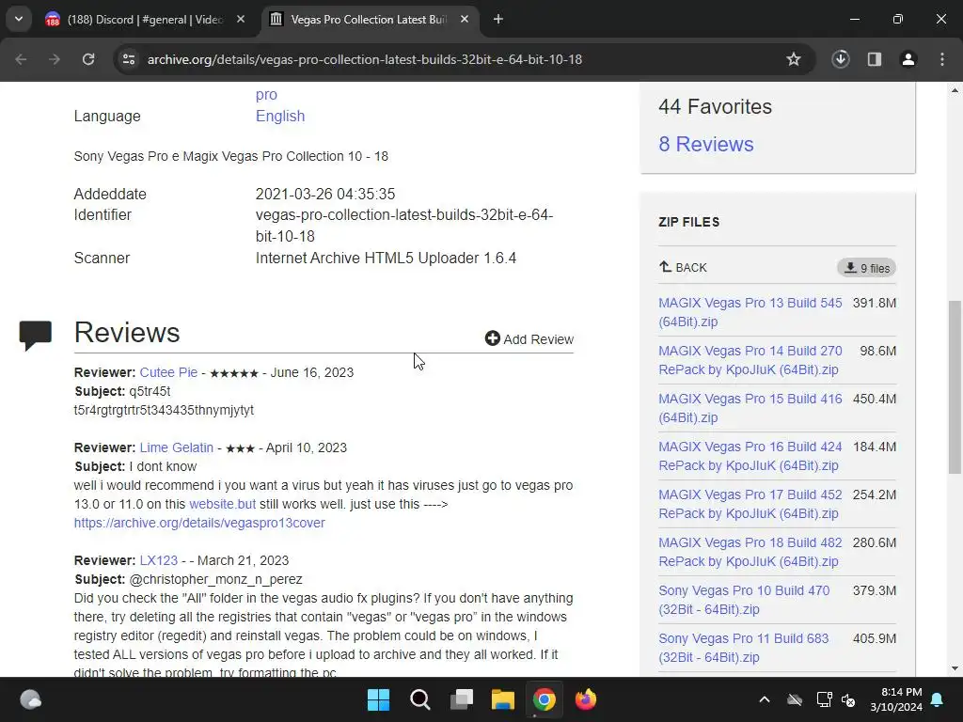Open the archive.org/details/vegaspro13cover link

[199, 523]
